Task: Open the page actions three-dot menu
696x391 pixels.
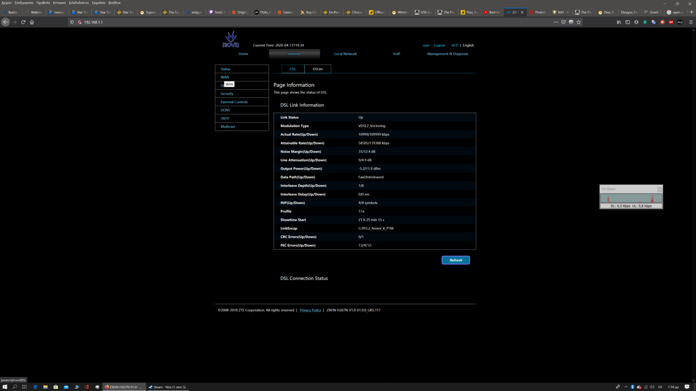Action: pos(555,22)
